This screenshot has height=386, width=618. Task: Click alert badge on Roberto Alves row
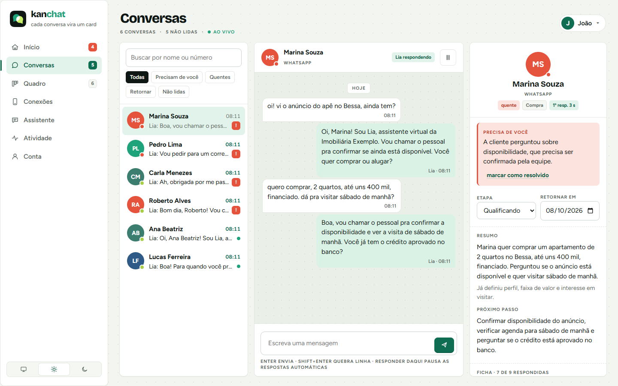coord(236,210)
